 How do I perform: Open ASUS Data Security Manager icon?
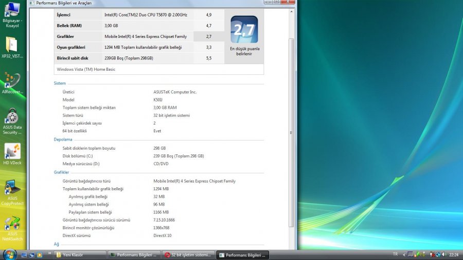pos(11,118)
